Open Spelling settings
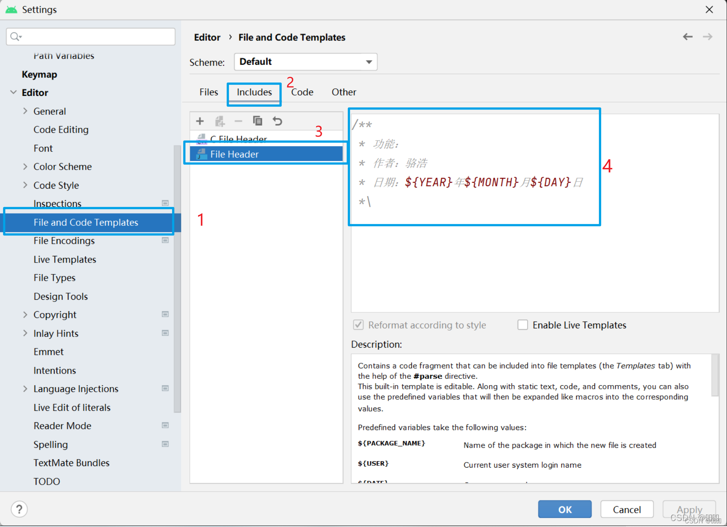This screenshot has height=527, width=727. 51,445
